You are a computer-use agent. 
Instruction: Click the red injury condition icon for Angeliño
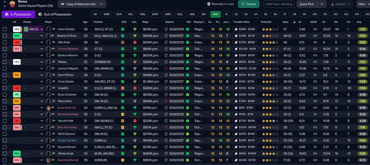[134, 88]
